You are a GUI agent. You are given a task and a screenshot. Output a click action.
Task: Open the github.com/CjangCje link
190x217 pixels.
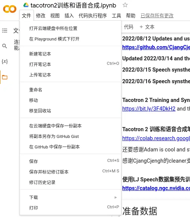(x=156, y=47)
